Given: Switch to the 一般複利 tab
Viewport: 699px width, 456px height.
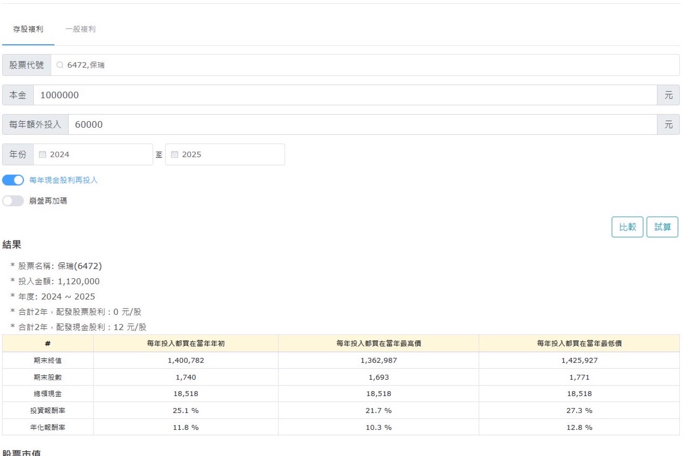Looking at the screenshot, I should (80, 29).
